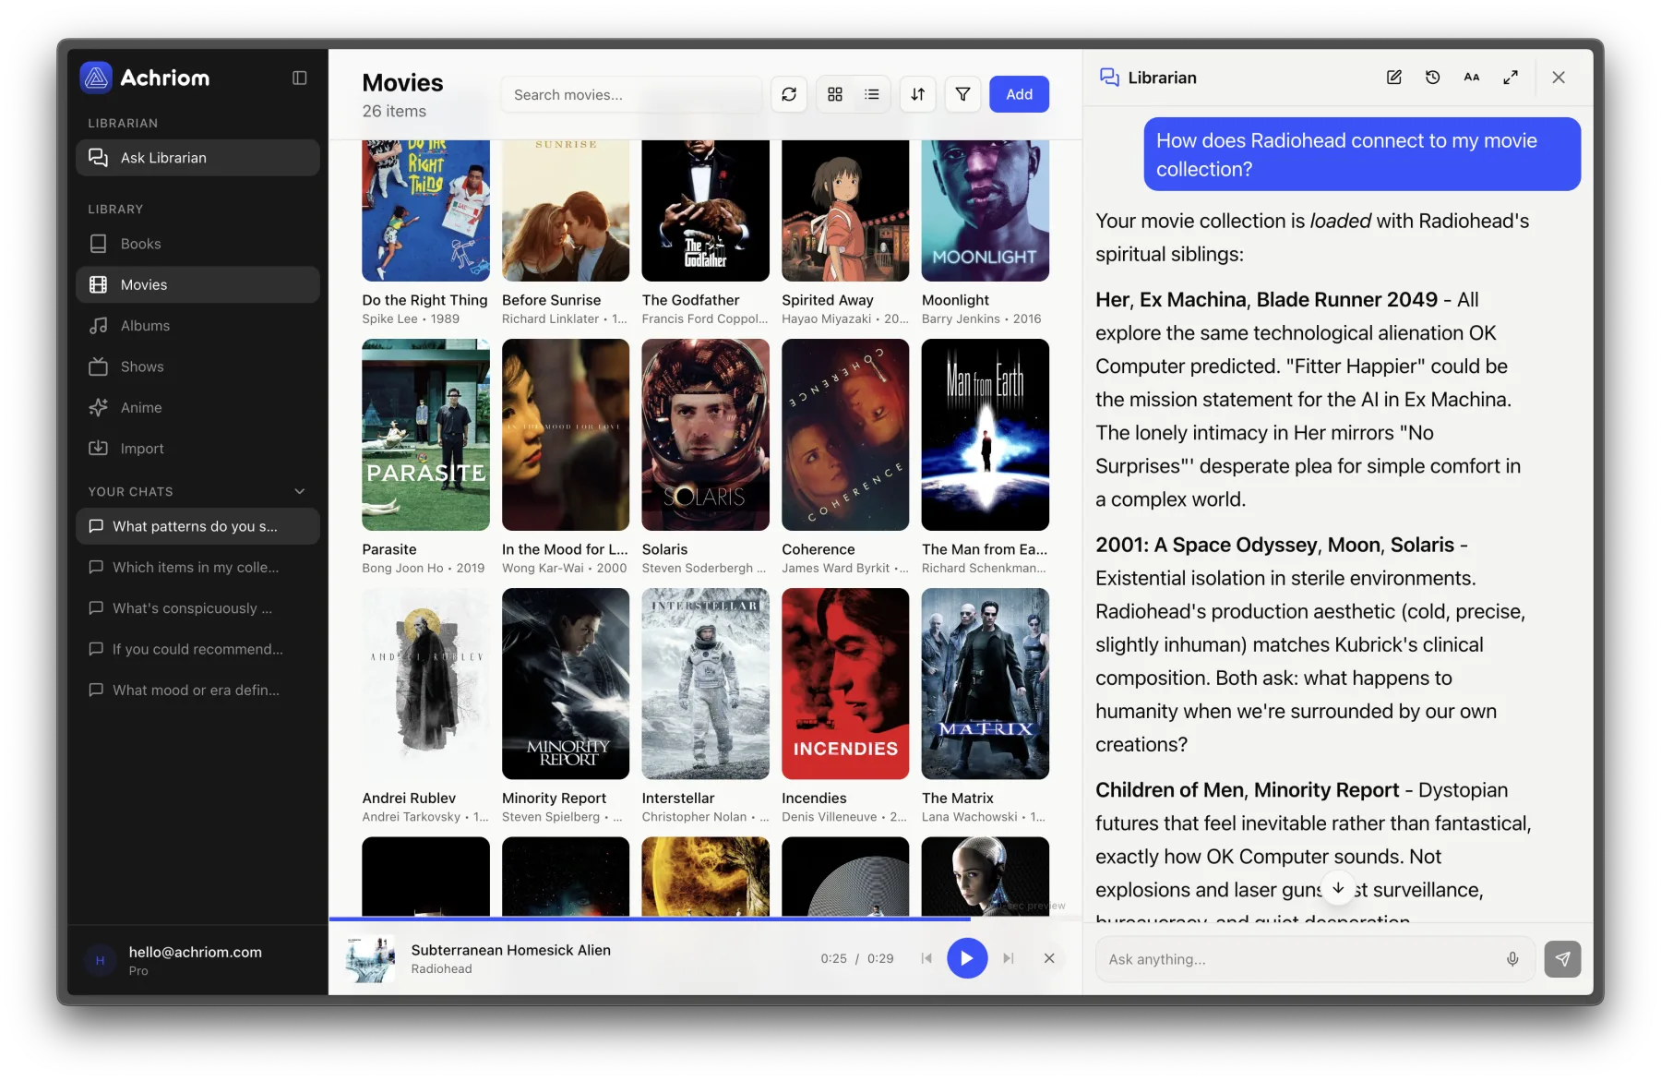1661x1081 pixels.
Task: Open The Godfather poster
Action: click(706, 210)
